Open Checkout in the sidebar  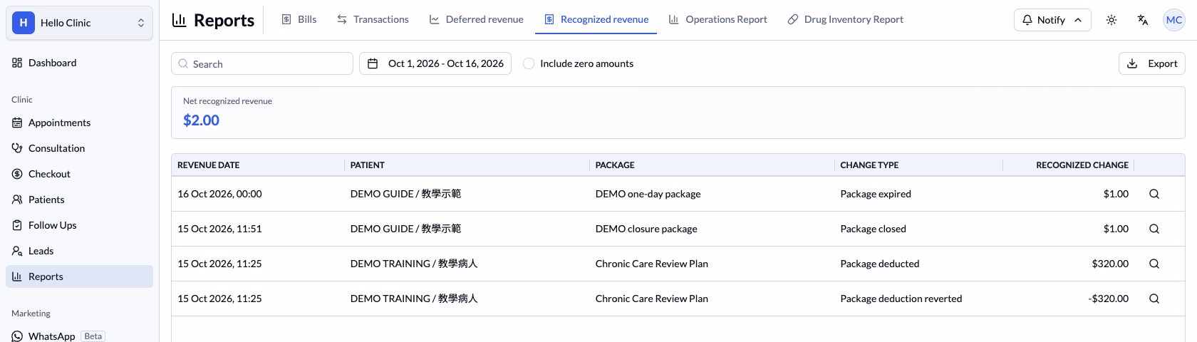click(79, 174)
